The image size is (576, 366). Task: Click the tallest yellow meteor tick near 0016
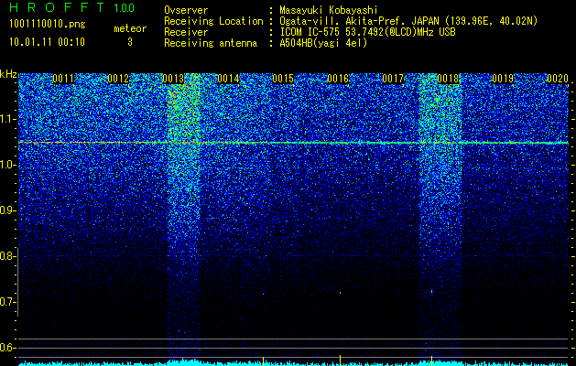tap(340, 361)
